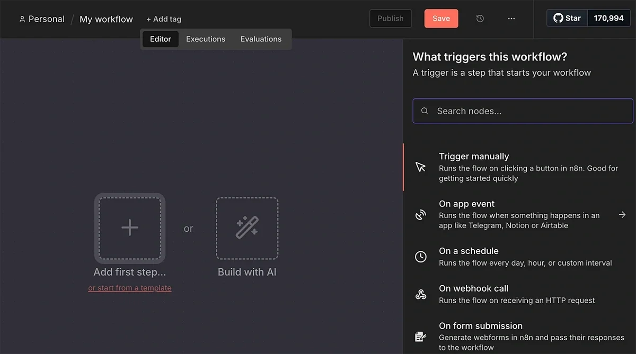Screen dimensions: 636x354
Task: Select the Trigger manually cursor icon
Action: pyautogui.click(x=420, y=166)
